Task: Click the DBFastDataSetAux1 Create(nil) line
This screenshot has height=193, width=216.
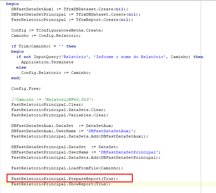Action: point(70,9)
